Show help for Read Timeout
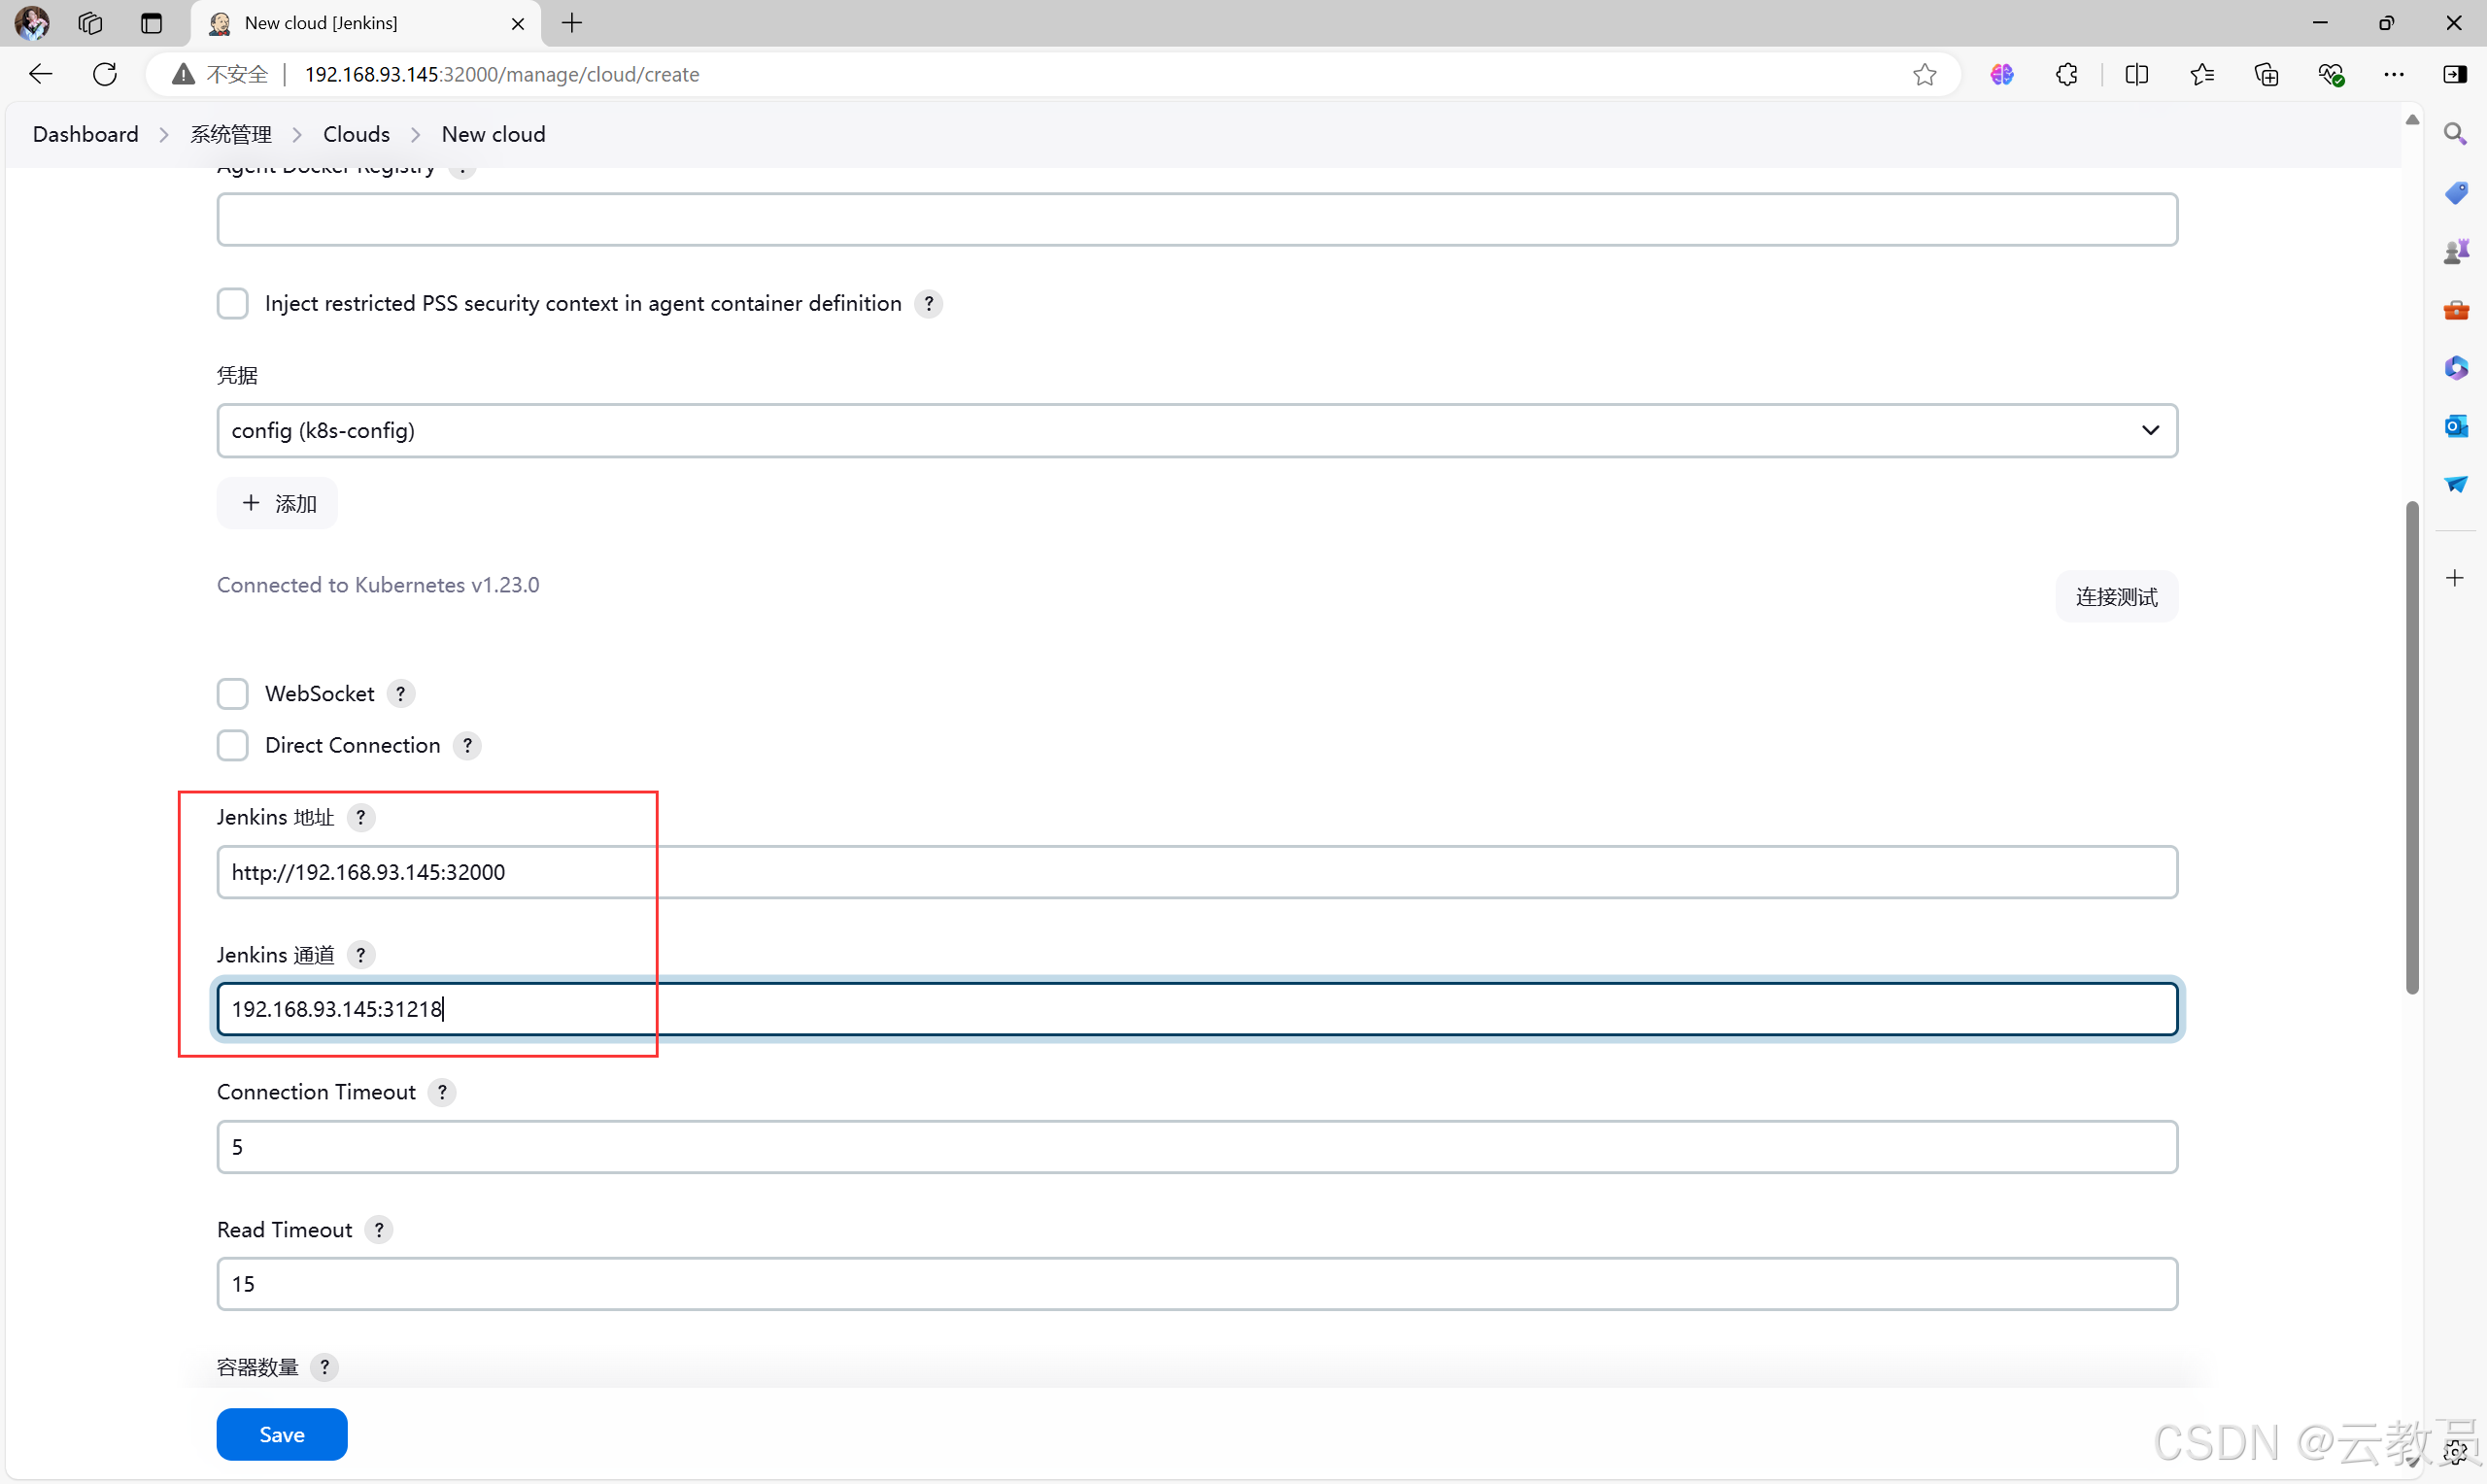This screenshot has width=2487, height=1484. (379, 1230)
